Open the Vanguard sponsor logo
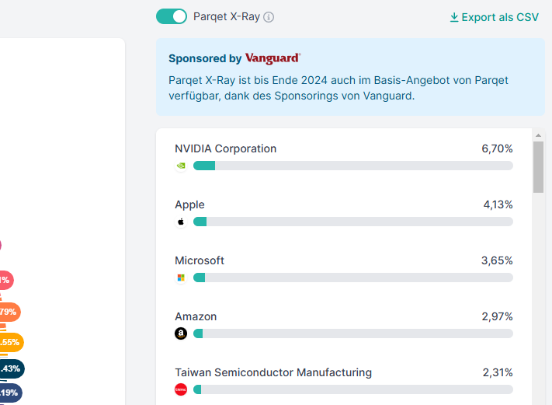This screenshot has width=552, height=405. pos(273,58)
